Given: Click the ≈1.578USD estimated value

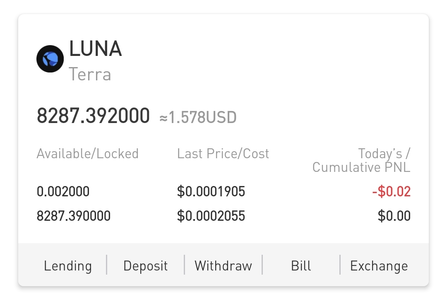Looking at the screenshot, I should [198, 118].
